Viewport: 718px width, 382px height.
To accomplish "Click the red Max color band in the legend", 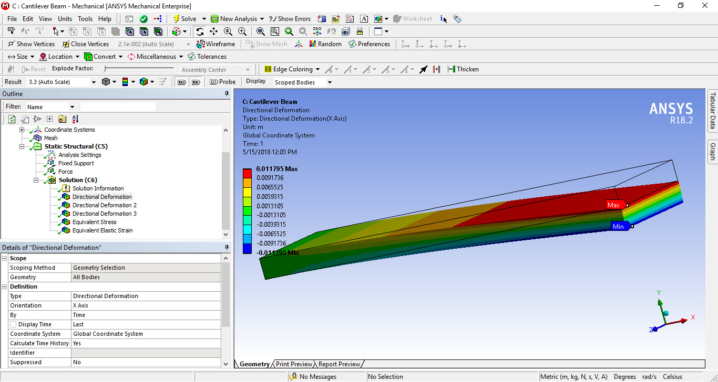I will tap(247, 173).
